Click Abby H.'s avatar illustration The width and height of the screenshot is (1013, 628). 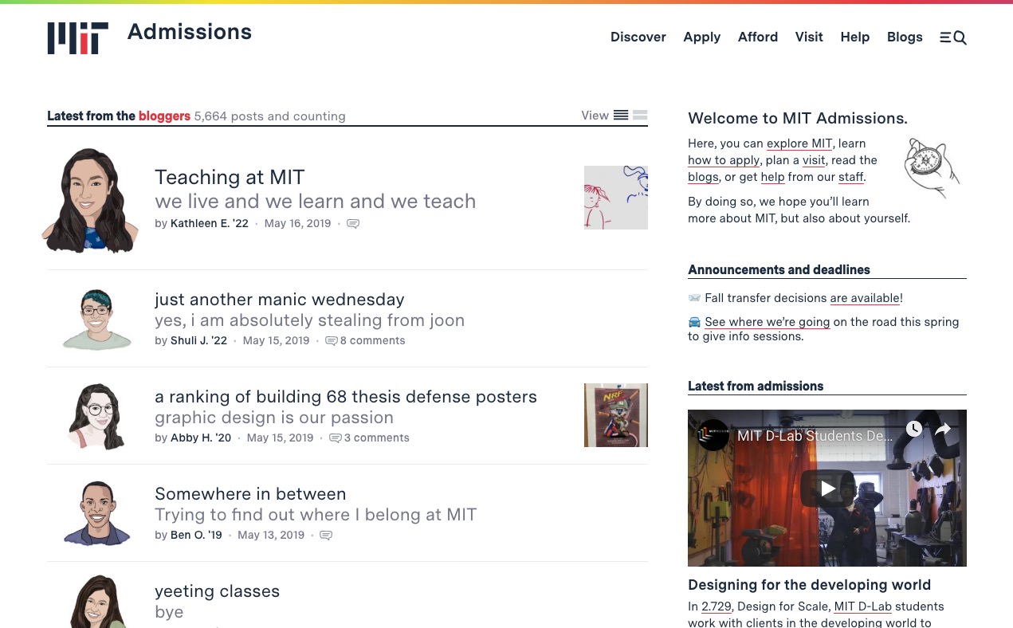click(96, 417)
